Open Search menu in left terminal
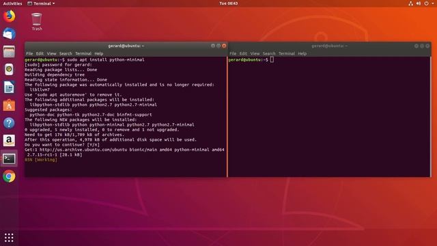 pyautogui.click(x=66, y=53)
